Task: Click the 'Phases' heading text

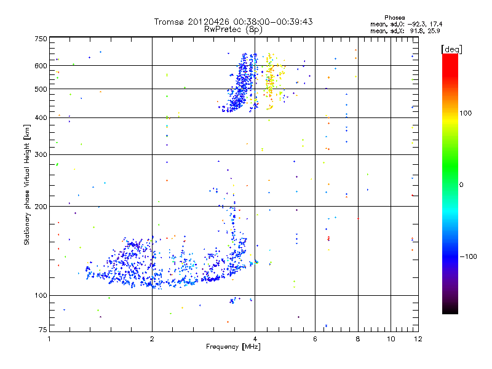Action: 394,18
